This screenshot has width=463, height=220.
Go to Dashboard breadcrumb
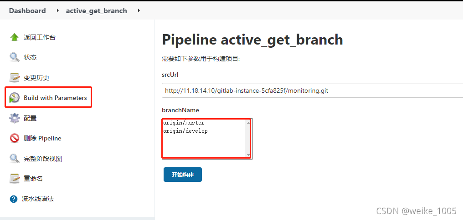point(27,11)
